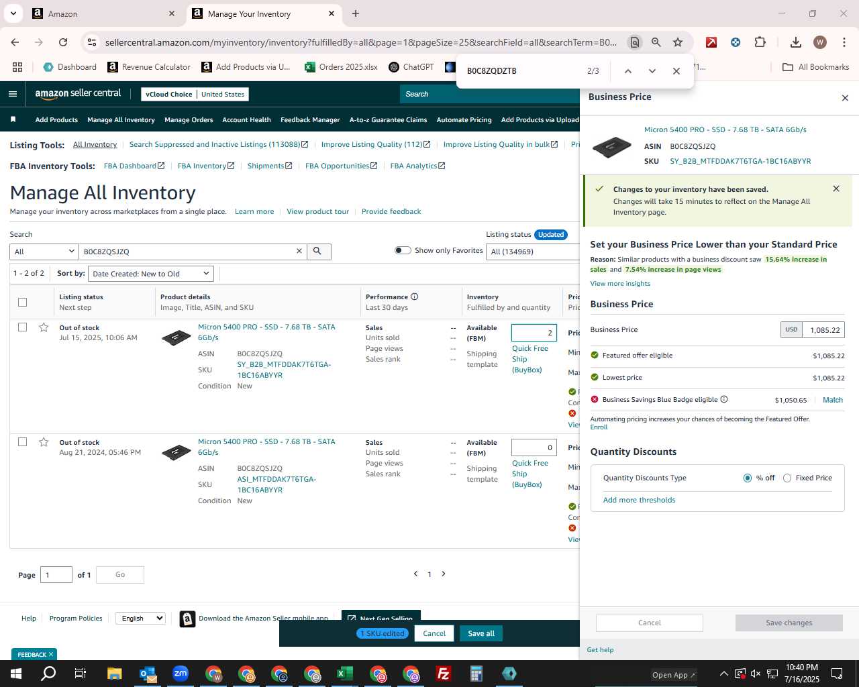Open Automate Pricing nav item

[x=464, y=119]
